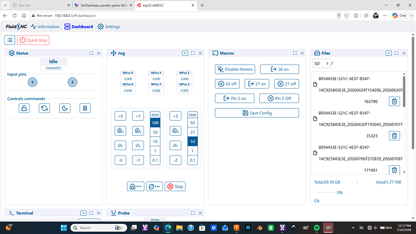Maximize the Macros panel

tap(295, 53)
